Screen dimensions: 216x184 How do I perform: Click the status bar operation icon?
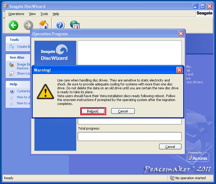[172, 178]
